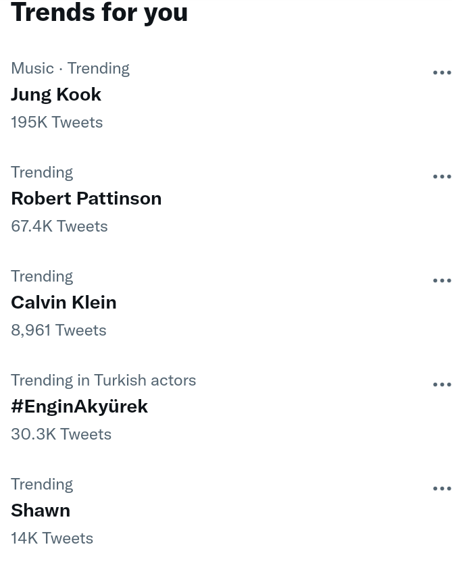The height and width of the screenshot is (578, 452).
Task: Open the Shawn trending topic
Action: pos(41,510)
